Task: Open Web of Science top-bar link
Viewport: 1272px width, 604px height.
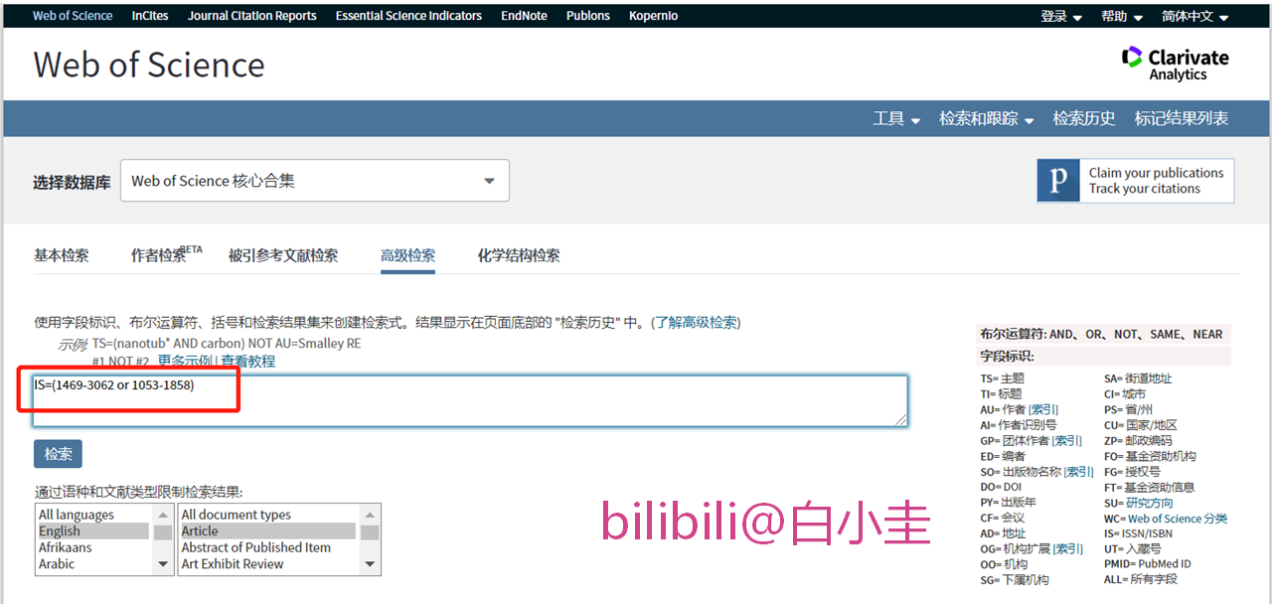Action: pos(73,16)
